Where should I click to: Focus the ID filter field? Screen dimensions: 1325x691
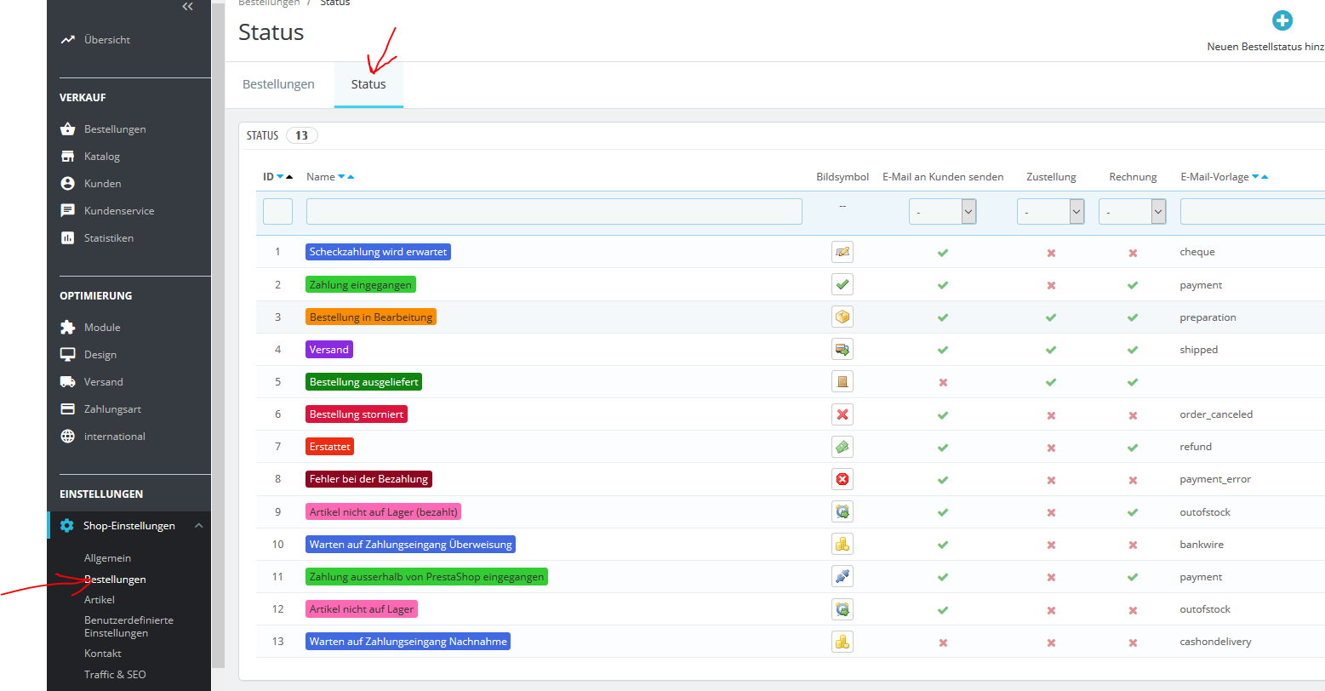277,212
